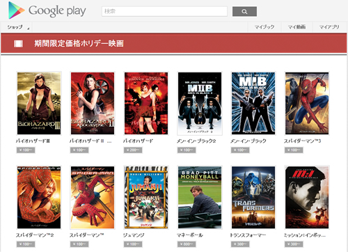
Task: Click the Google Play triangle logo
Action: 16,10
